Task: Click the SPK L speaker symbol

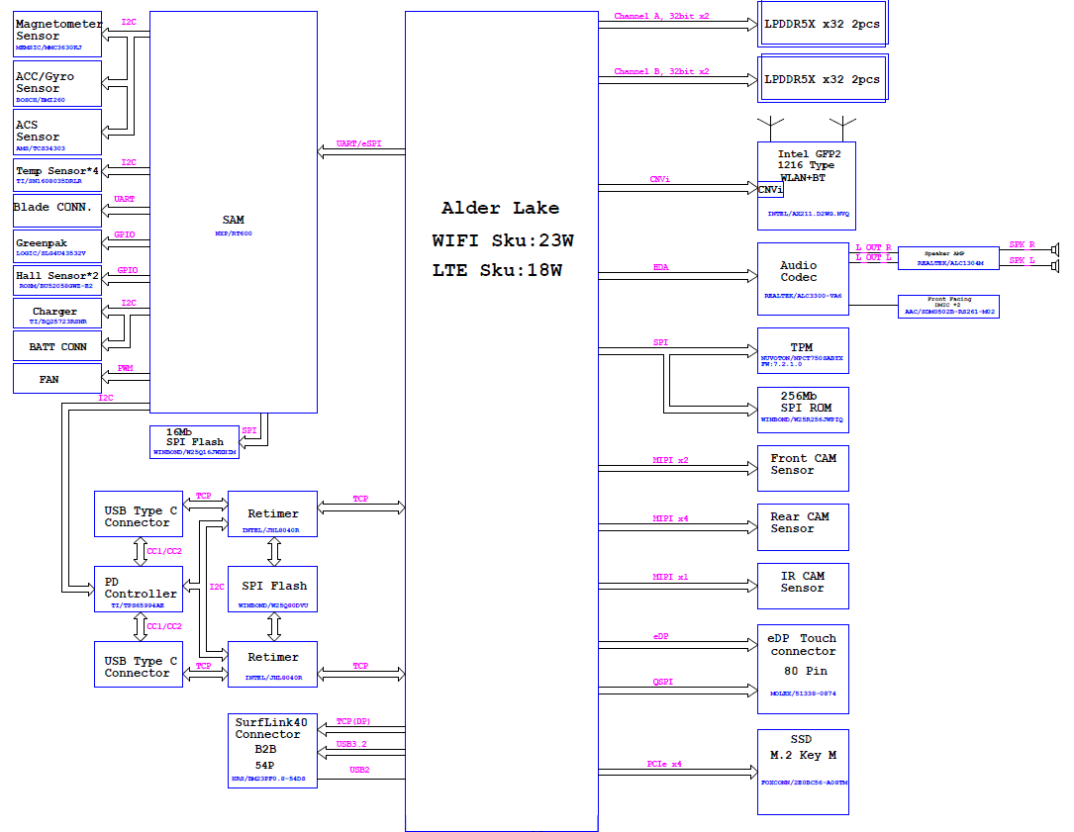Action: pyautogui.click(x=1055, y=265)
